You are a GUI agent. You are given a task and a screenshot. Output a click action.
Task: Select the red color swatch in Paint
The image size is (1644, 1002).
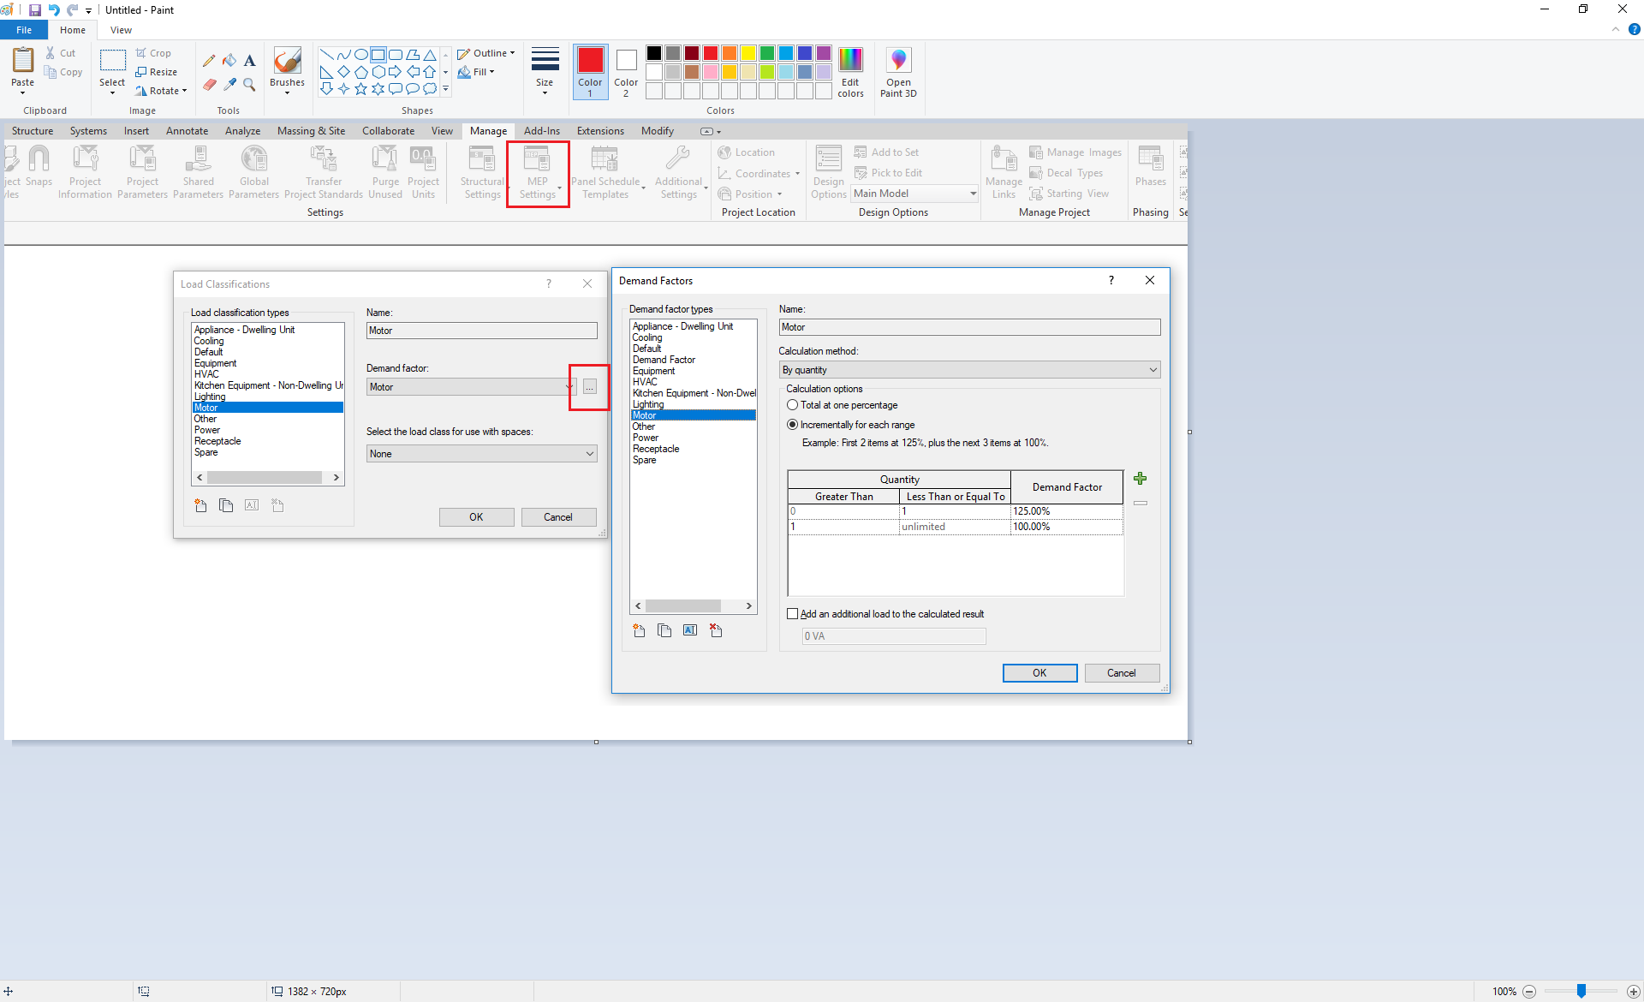click(x=710, y=52)
